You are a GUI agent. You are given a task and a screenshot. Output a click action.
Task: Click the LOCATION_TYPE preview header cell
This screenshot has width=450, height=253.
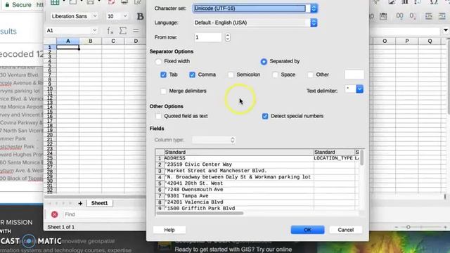pos(334,158)
